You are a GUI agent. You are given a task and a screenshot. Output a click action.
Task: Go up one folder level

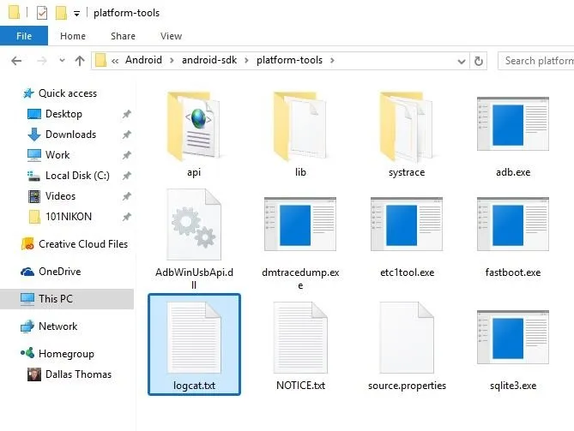(80, 61)
